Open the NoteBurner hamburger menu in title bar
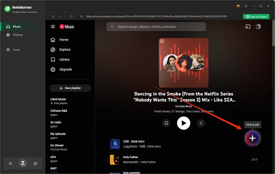The image size is (275, 174). (246, 6)
